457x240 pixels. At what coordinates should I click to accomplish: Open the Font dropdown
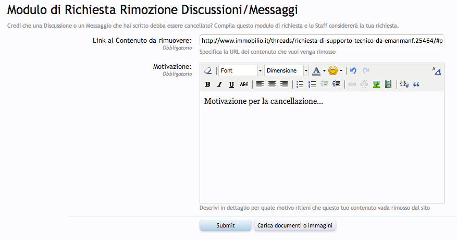[x=241, y=70]
